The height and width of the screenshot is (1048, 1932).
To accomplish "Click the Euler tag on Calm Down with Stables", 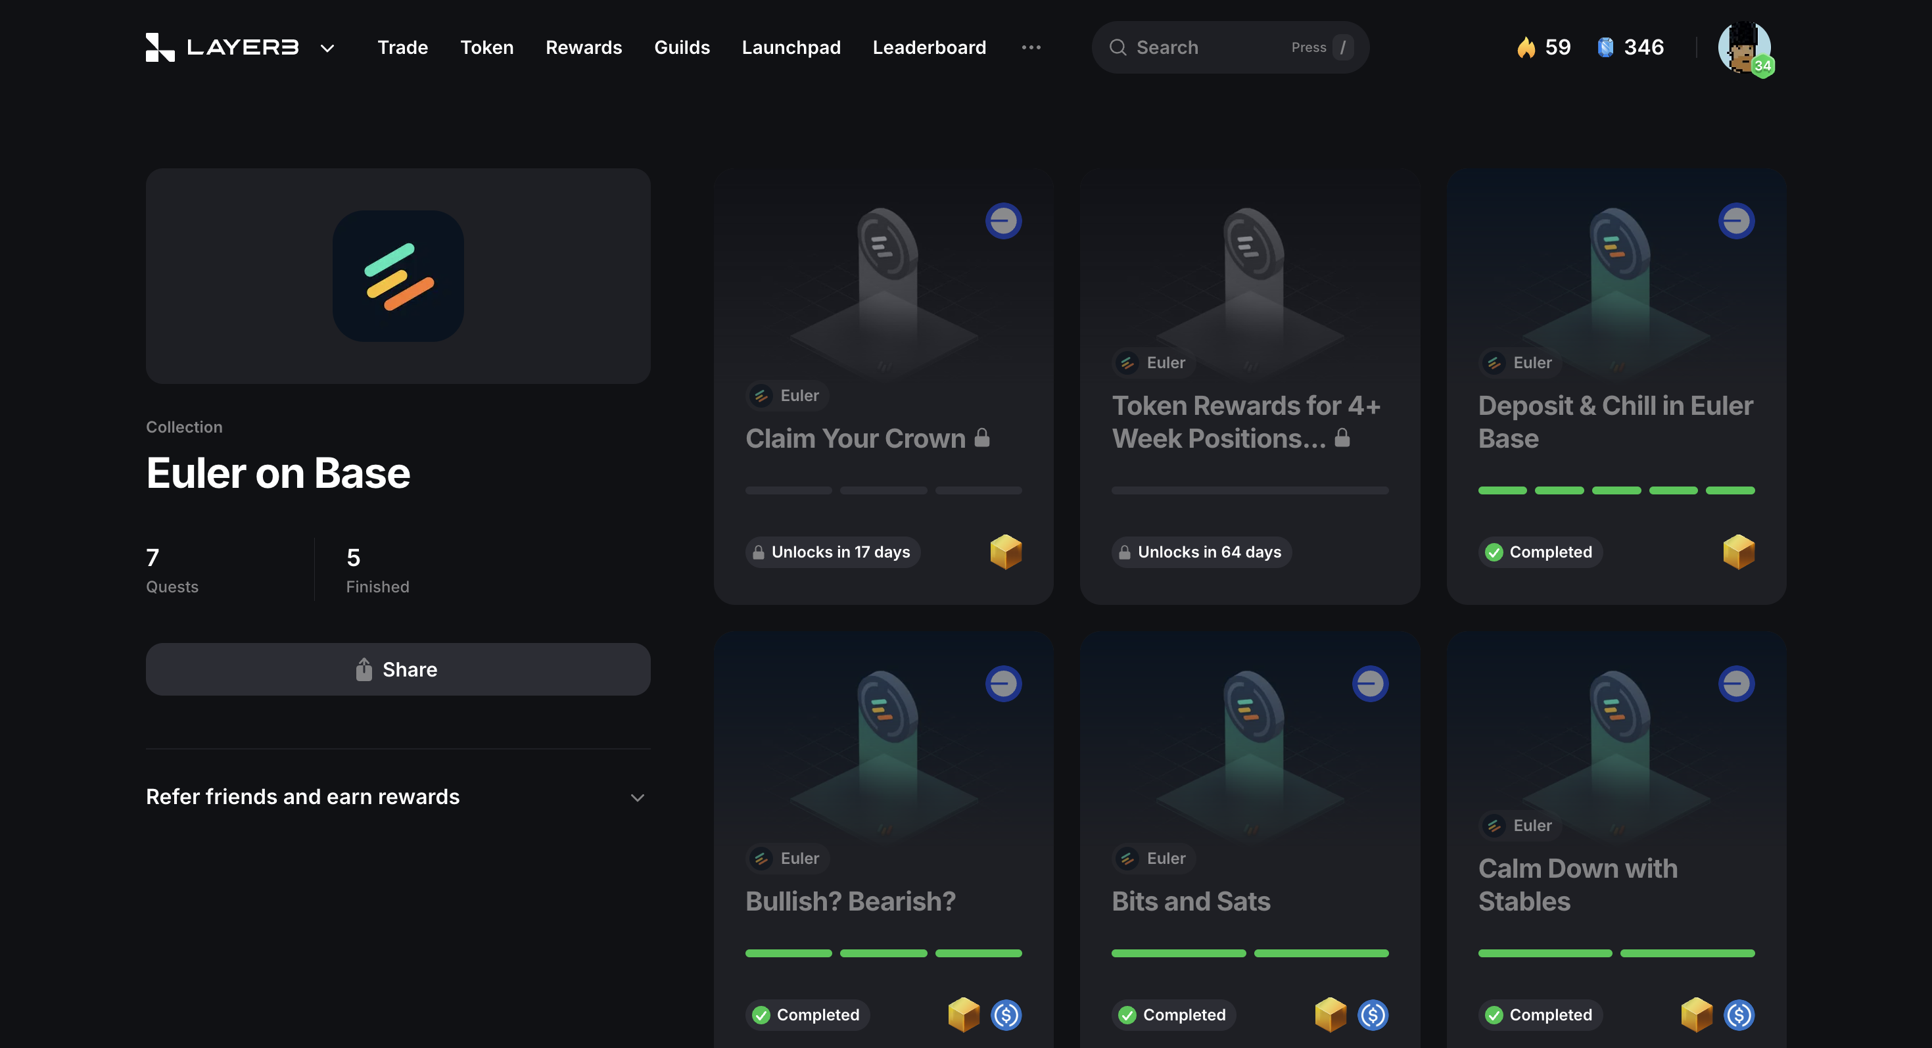I will [x=1519, y=826].
